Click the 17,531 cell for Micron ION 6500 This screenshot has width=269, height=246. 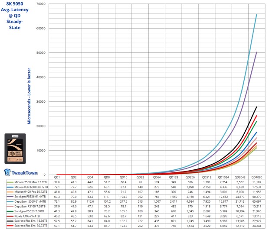point(257,187)
